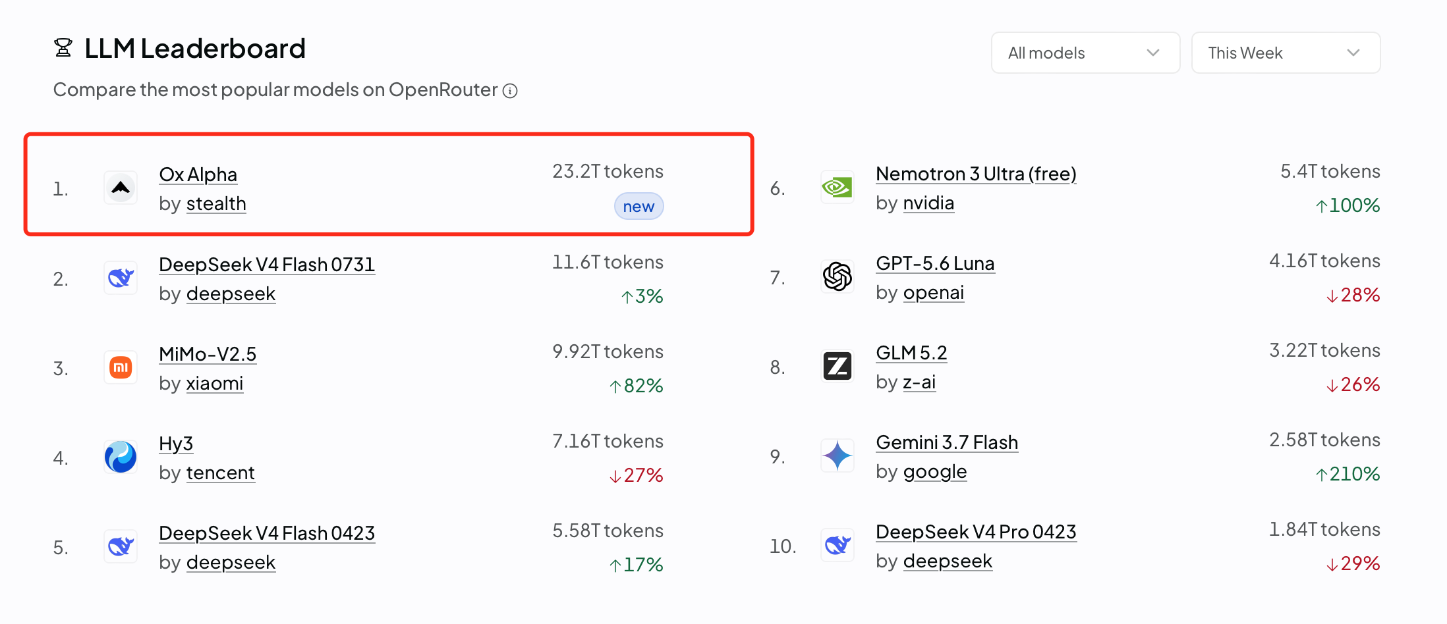
Task: Open the openai author link
Action: coord(933,292)
